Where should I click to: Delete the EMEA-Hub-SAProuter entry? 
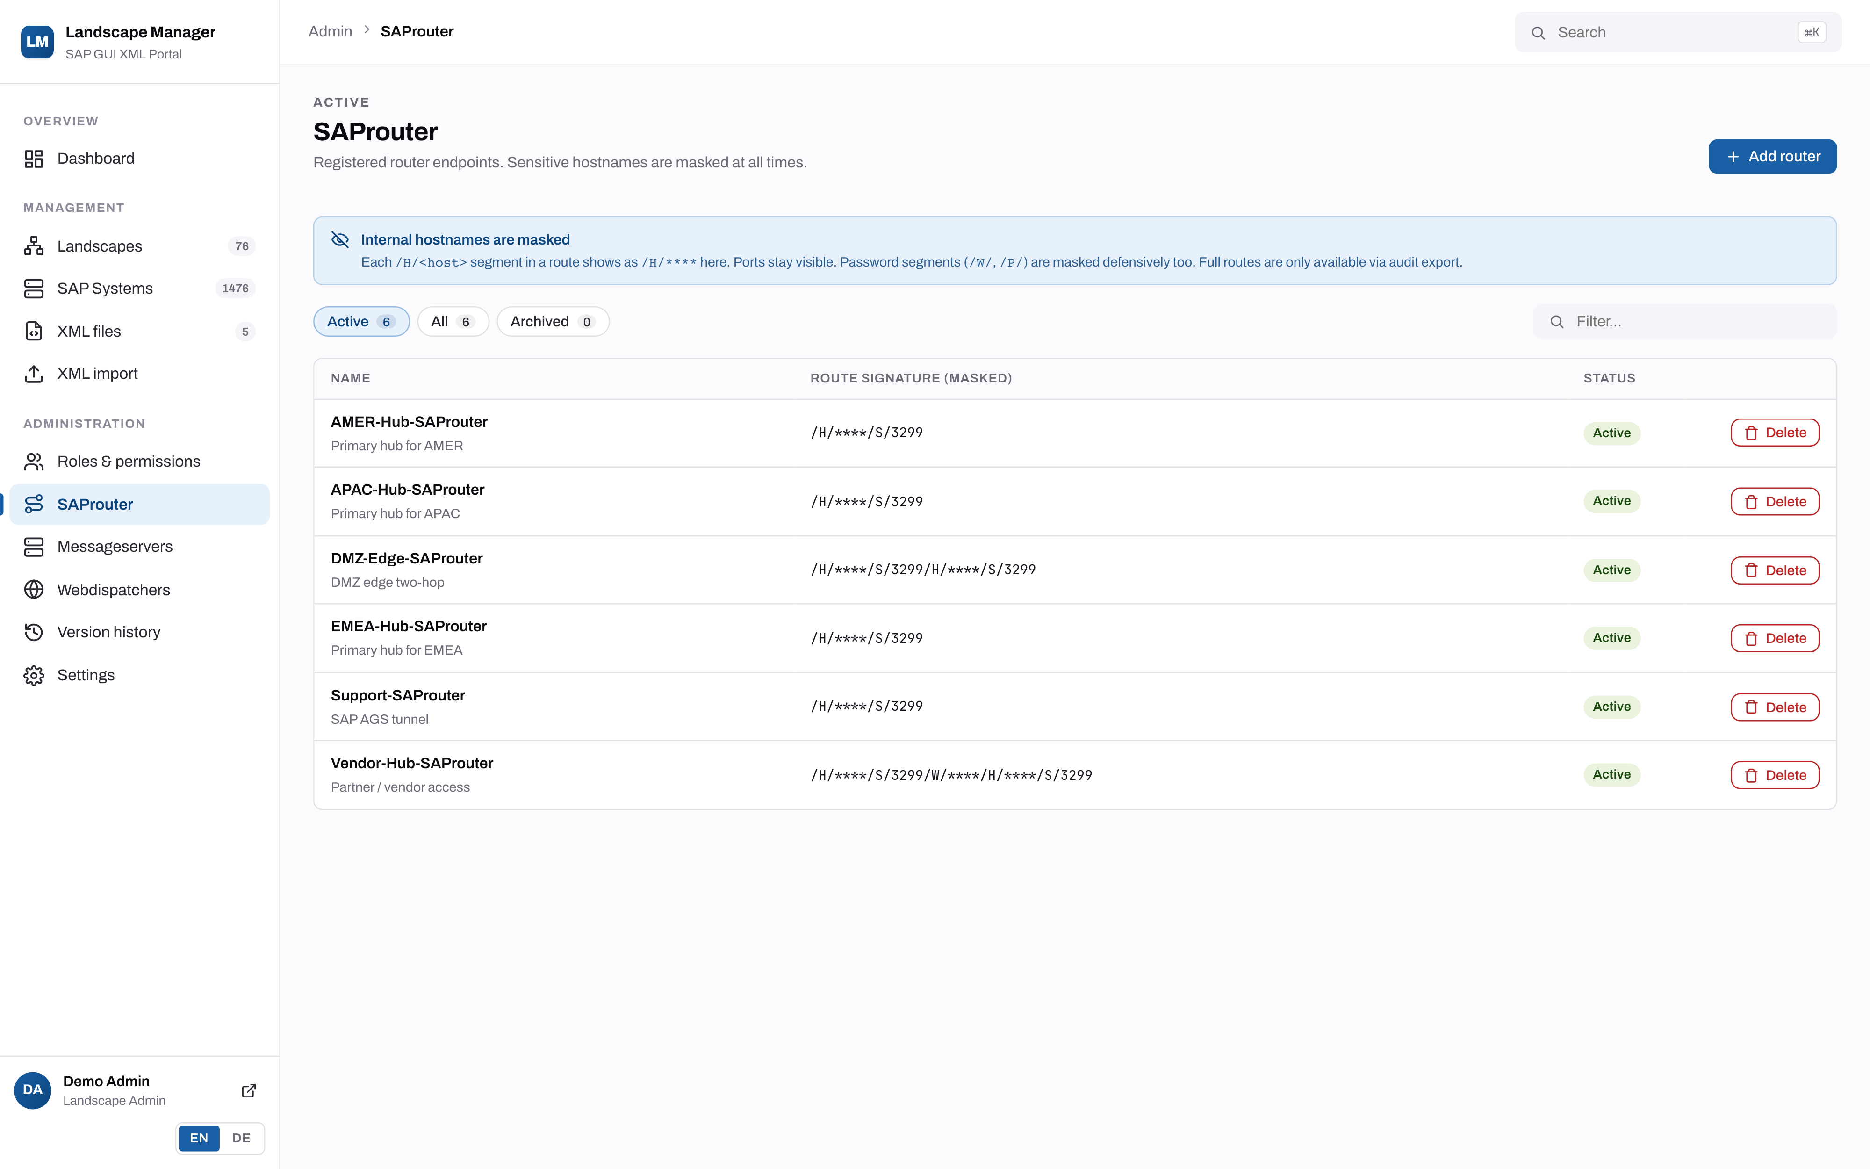[x=1775, y=639]
